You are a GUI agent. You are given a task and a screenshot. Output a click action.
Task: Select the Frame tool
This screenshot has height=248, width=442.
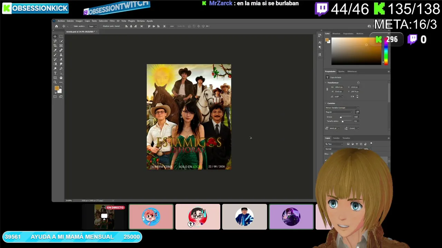click(x=61, y=45)
